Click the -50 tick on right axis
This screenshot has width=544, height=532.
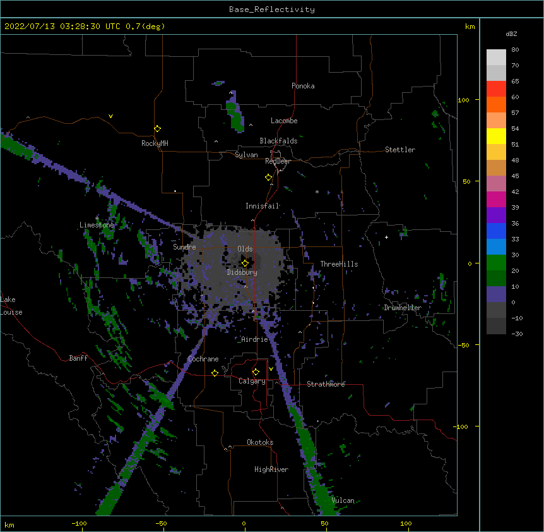click(x=463, y=345)
